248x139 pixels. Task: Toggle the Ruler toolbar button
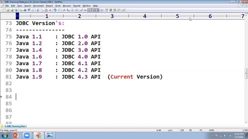98,10
